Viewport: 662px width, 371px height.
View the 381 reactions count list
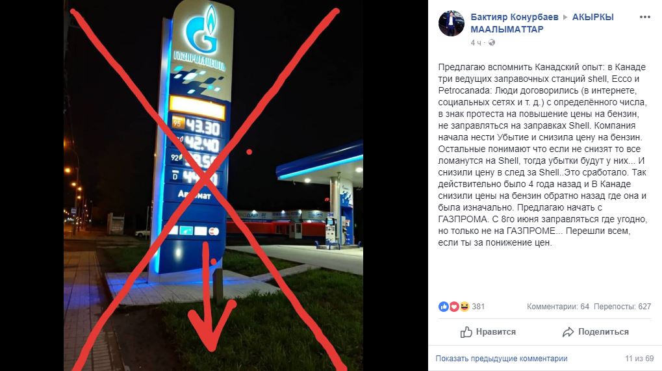click(x=478, y=307)
